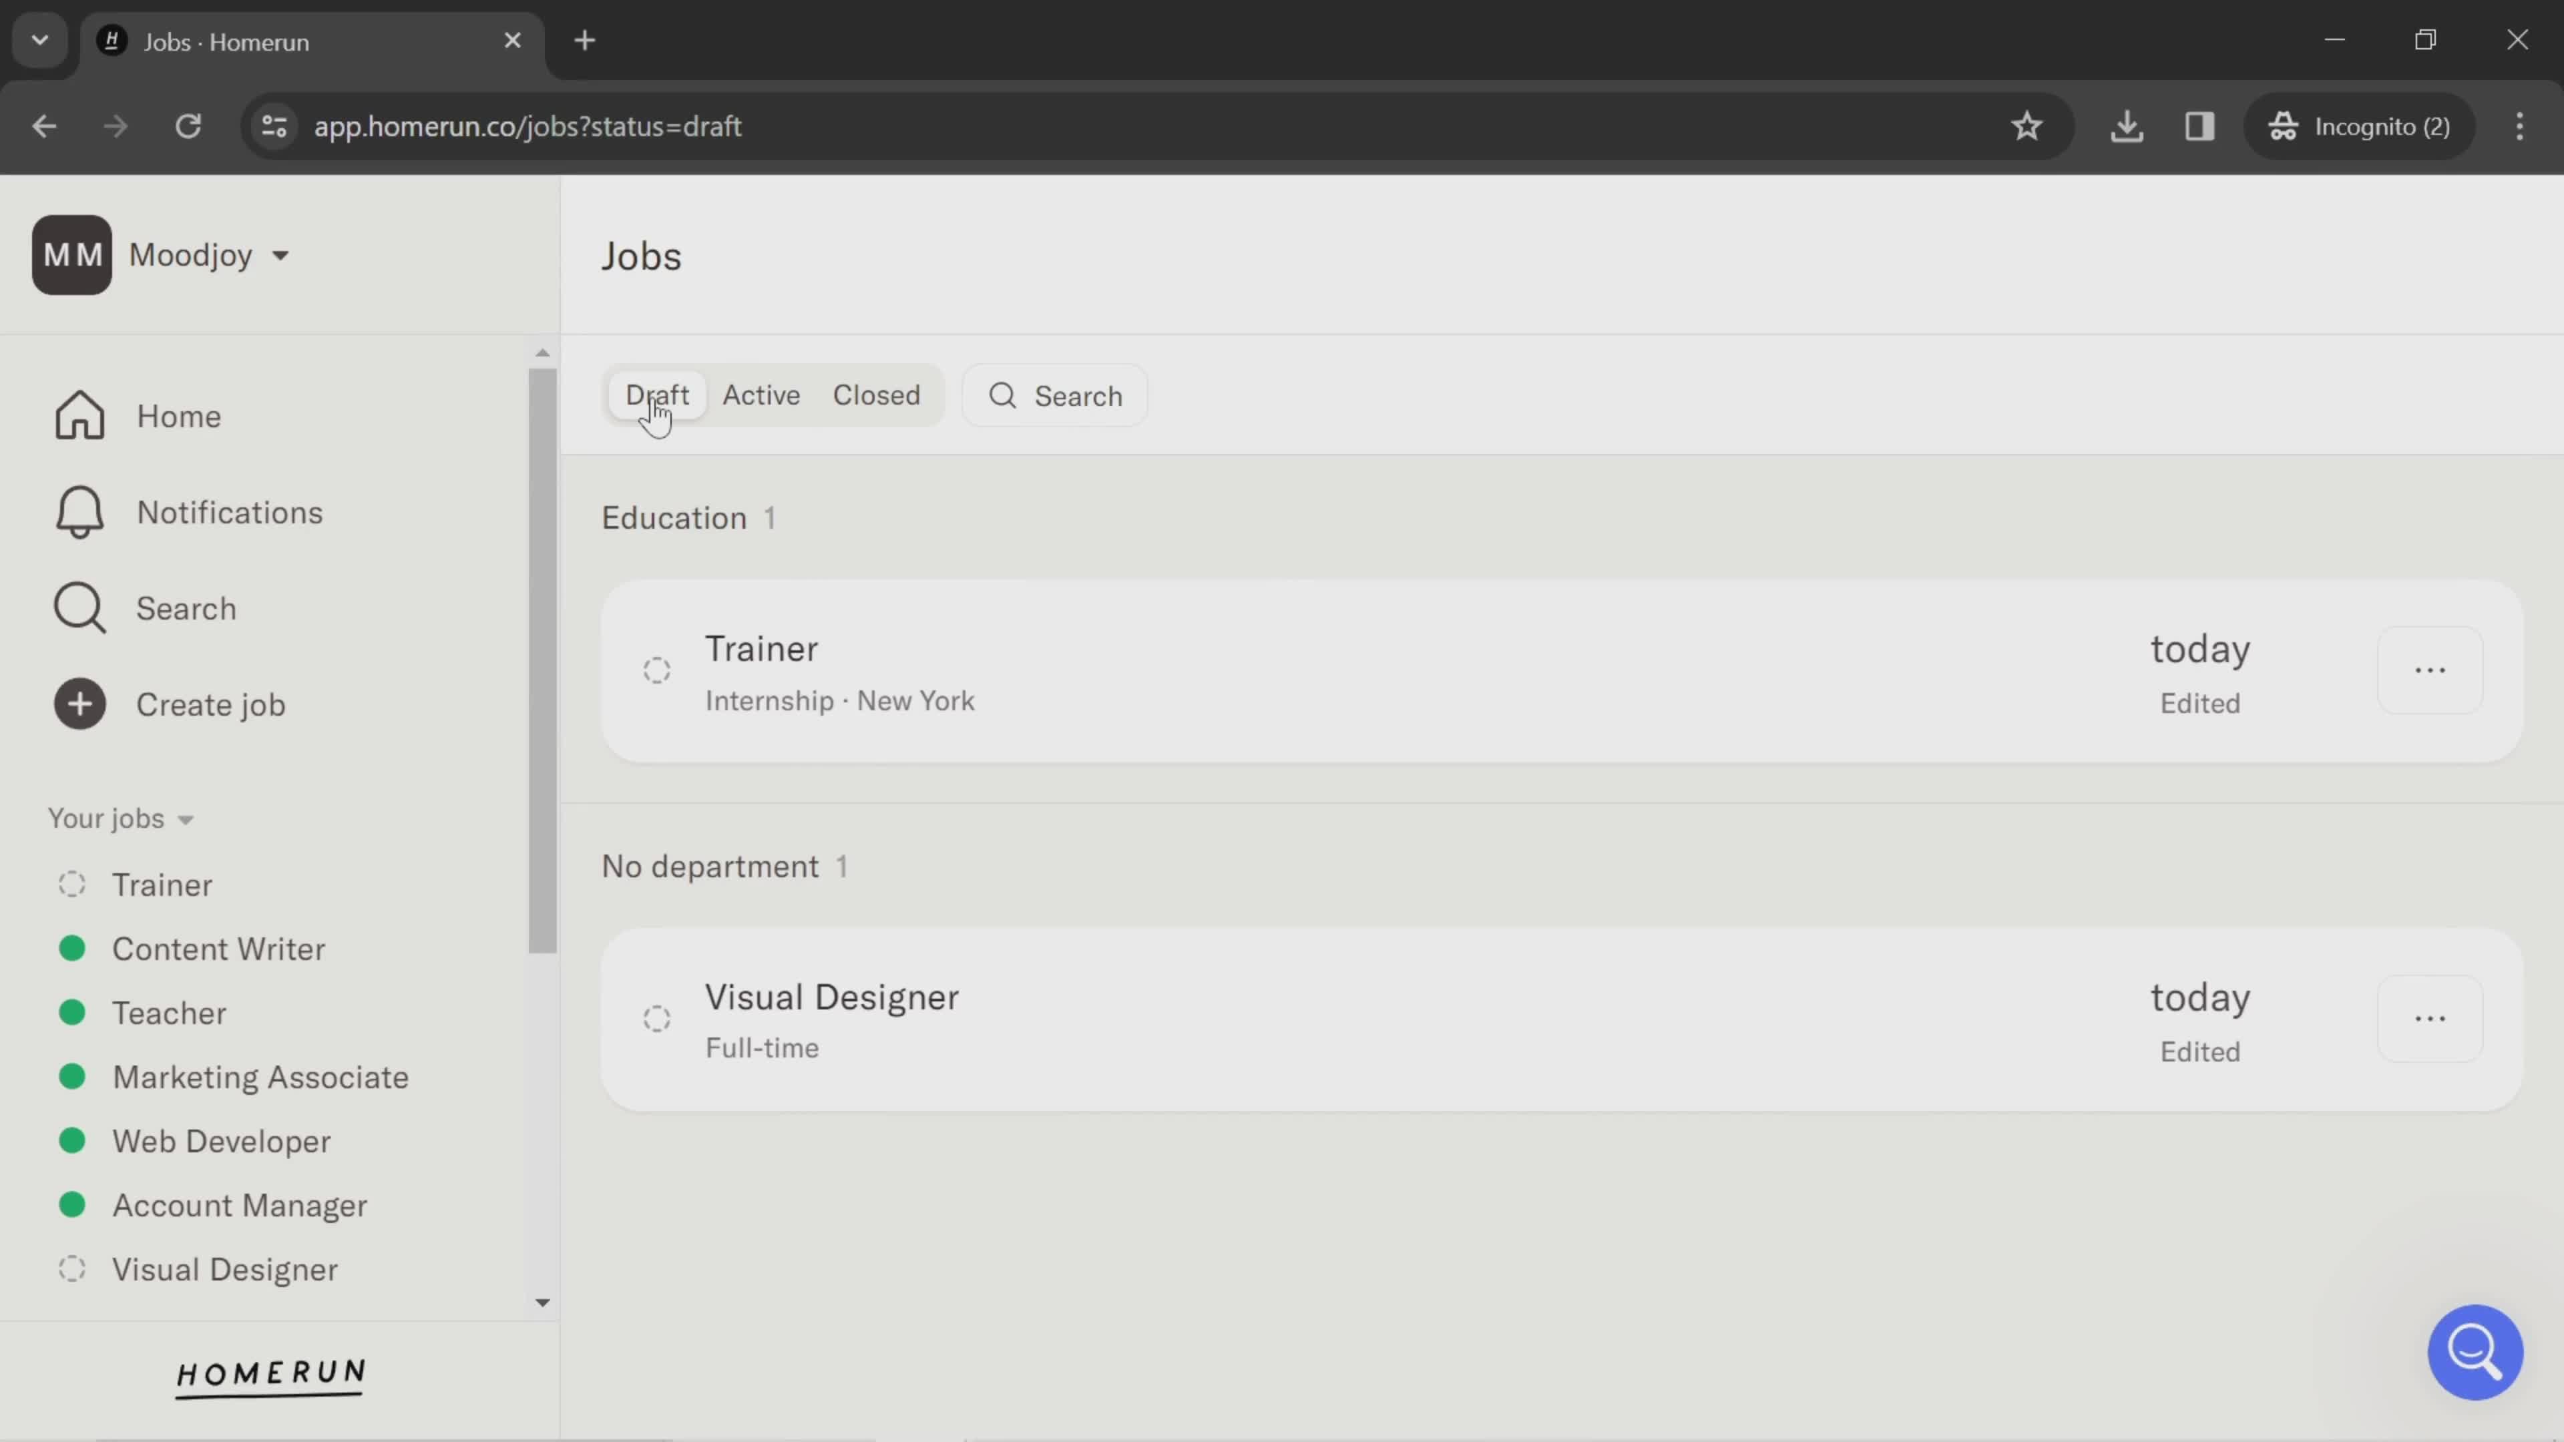Click the jobs Search field
This screenshot has width=2564, height=1442.
pyautogui.click(x=1055, y=396)
